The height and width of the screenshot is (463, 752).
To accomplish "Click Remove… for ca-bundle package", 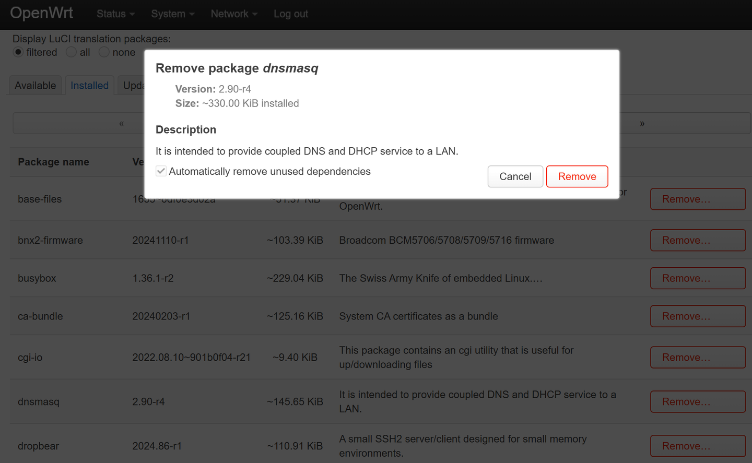I will [x=698, y=316].
